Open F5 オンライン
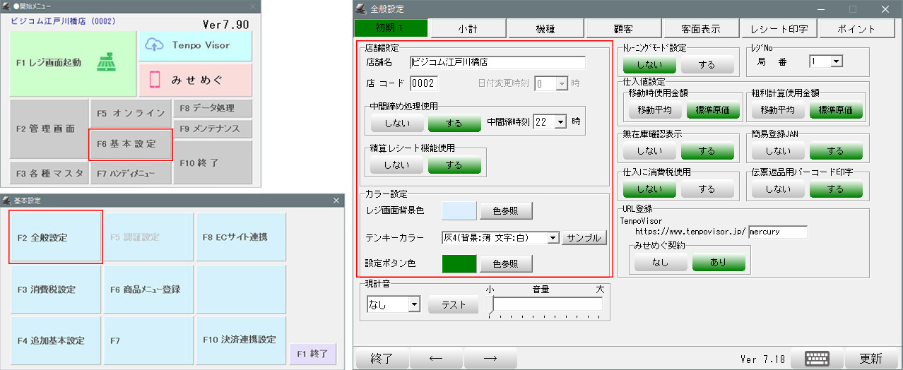 [131, 113]
